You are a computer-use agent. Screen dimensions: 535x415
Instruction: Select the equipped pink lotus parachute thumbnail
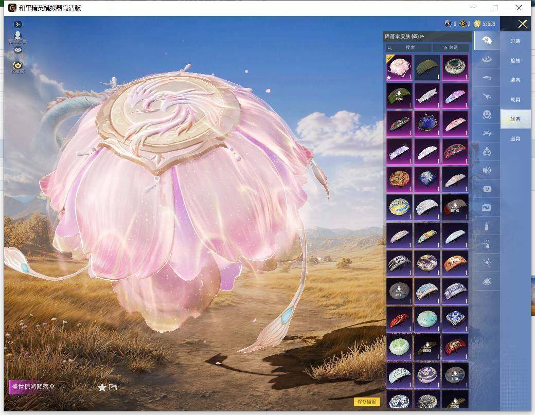(399, 67)
